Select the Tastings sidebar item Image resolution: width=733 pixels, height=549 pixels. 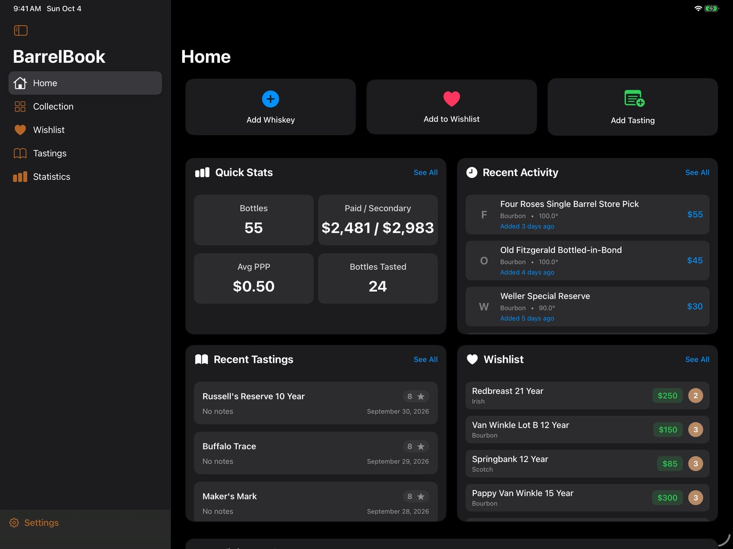tap(85, 153)
